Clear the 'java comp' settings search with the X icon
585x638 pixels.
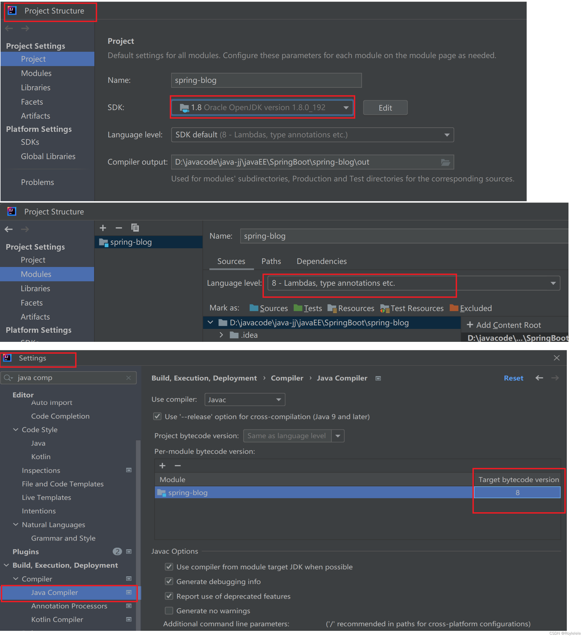tap(129, 378)
